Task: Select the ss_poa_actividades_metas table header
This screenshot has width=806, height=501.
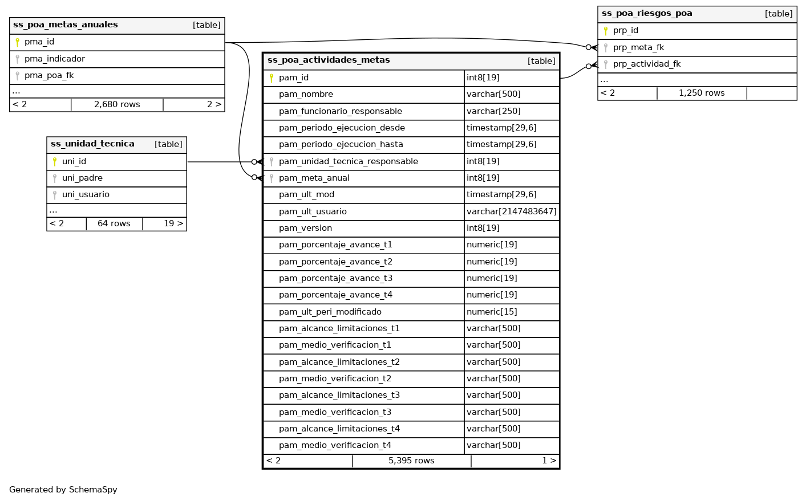Action: point(329,60)
